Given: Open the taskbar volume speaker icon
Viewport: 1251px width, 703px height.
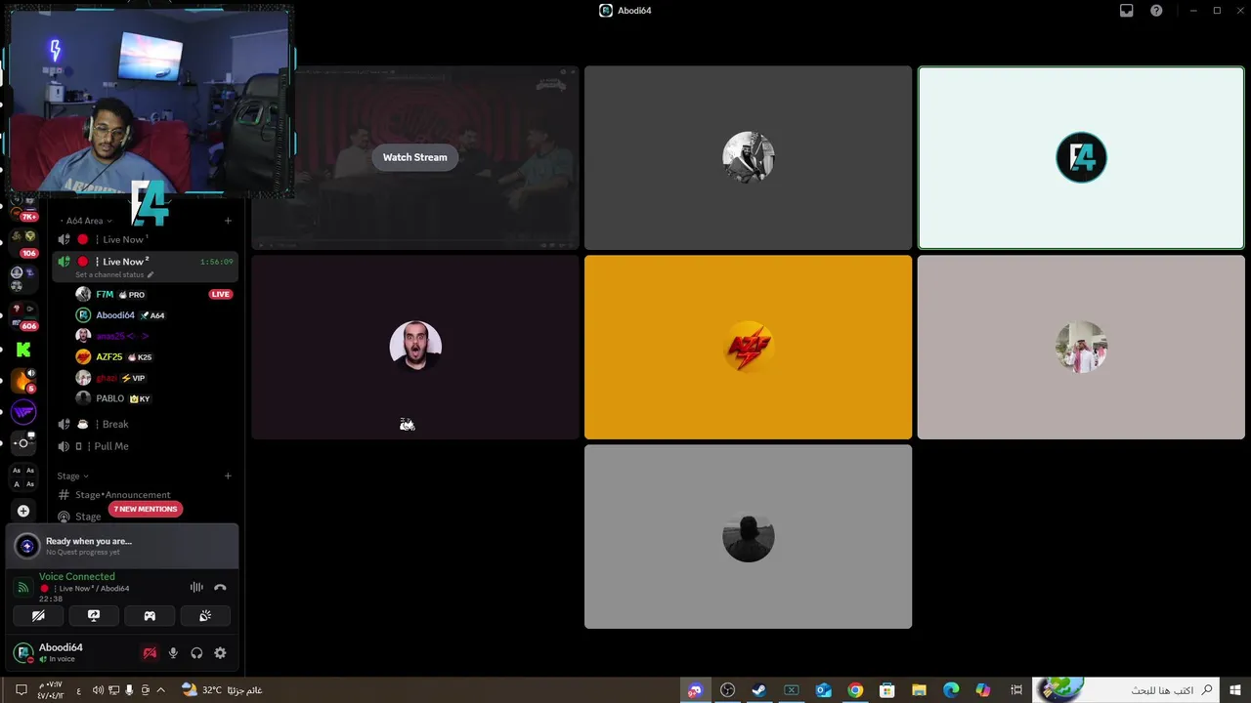Looking at the screenshot, I should click(x=98, y=690).
